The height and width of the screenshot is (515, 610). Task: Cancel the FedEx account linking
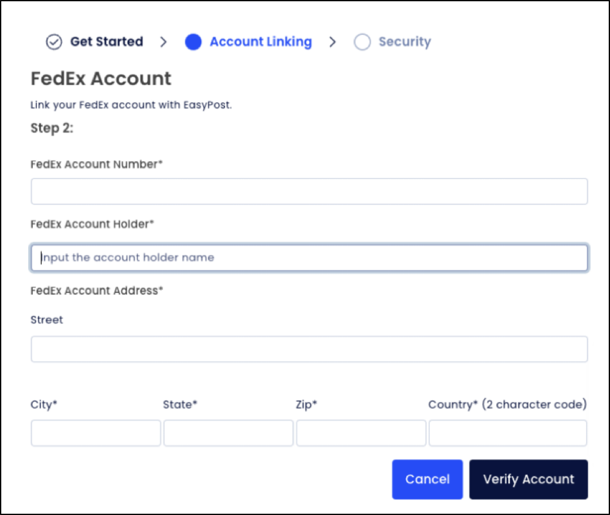tap(427, 479)
